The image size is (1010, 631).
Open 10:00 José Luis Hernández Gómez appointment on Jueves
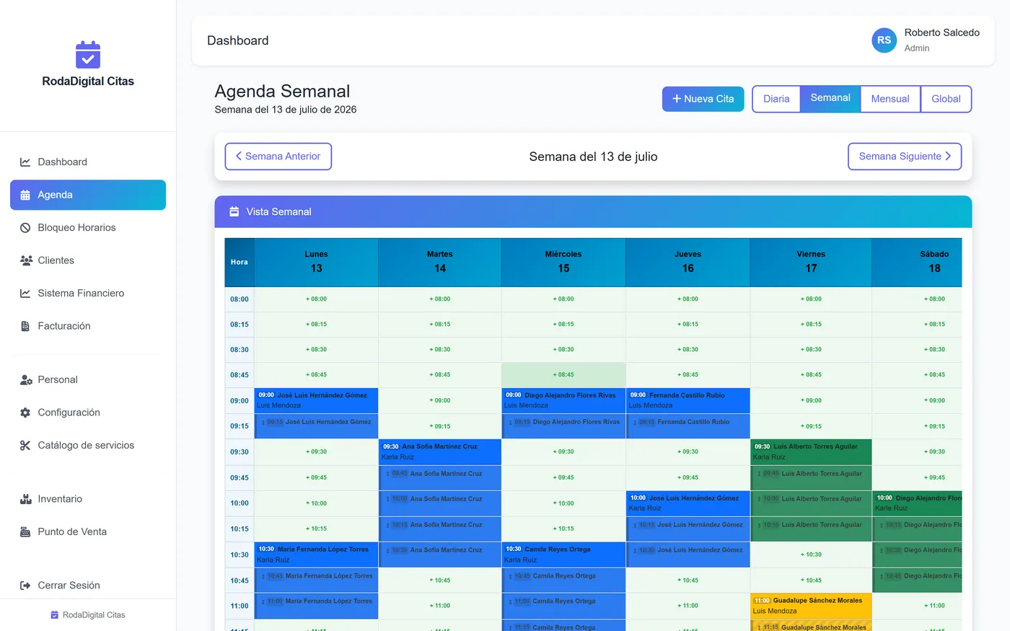click(x=688, y=503)
